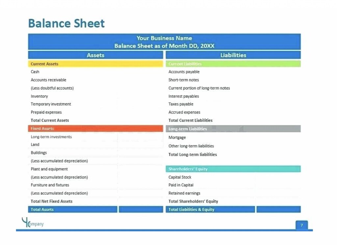The image size is (337, 245).
Task: Click the yellow Current Assets section bar
Action: [95, 64]
